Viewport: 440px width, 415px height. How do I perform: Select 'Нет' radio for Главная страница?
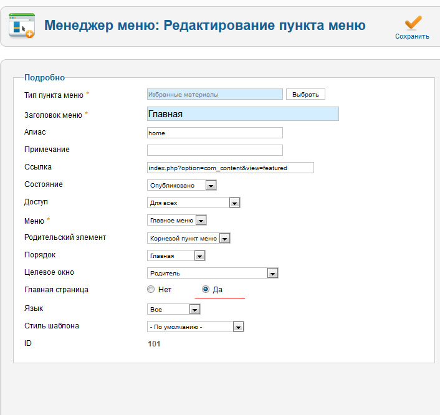150,289
